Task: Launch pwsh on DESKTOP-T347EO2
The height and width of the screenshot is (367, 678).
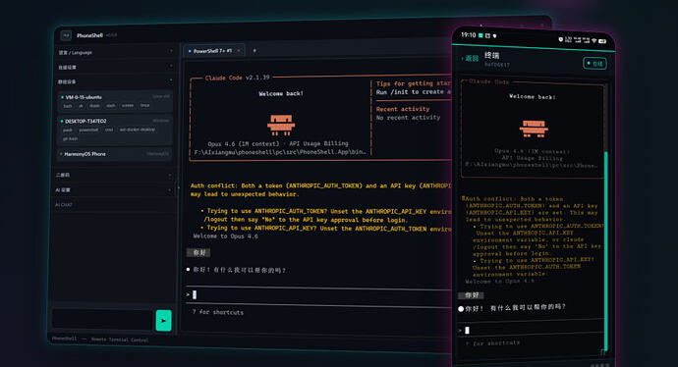Action: pos(68,130)
